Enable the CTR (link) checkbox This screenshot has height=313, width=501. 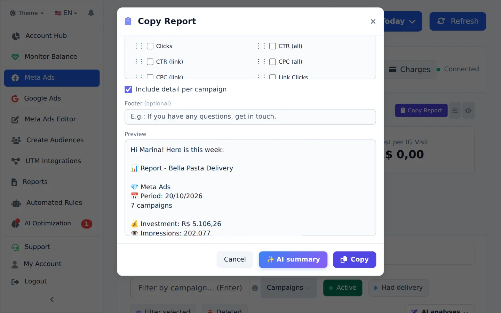tap(150, 62)
